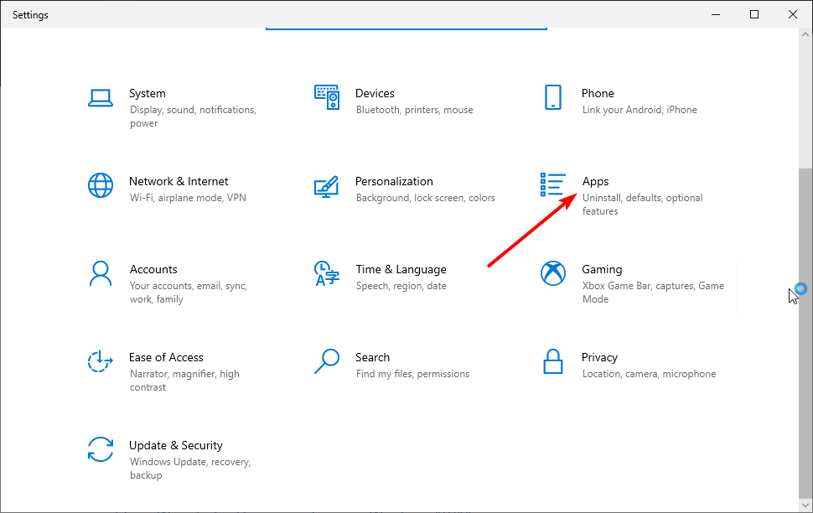Click the Network & Internet globe icon
The width and height of the screenshot is (813, 513).
[x=101, y=185]
